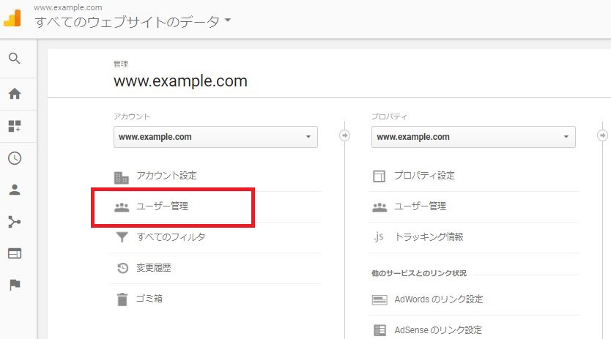This screenshot has width=611, height=339.
Task: Click the 管理 label above heading
Action: 121,64
